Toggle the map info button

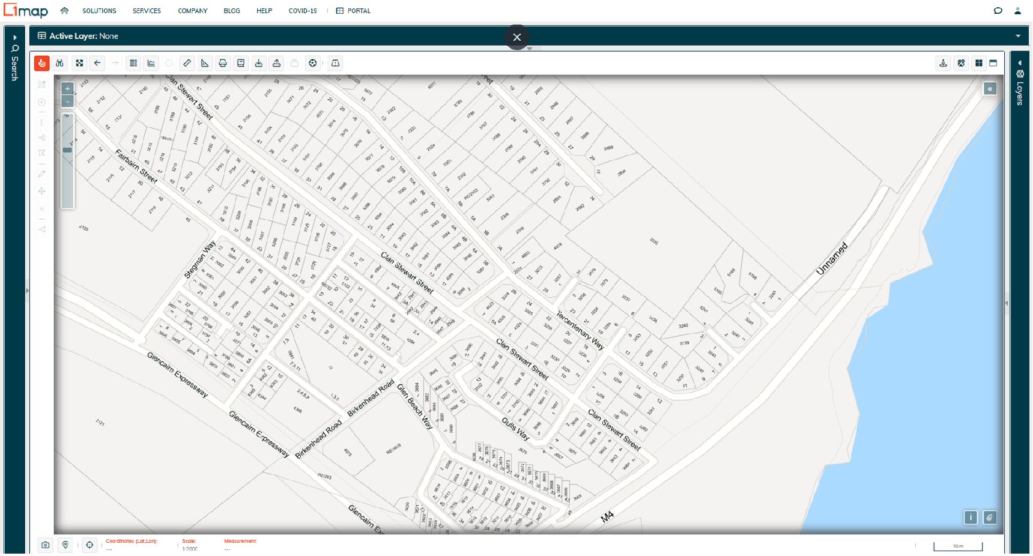pos(971,518)
